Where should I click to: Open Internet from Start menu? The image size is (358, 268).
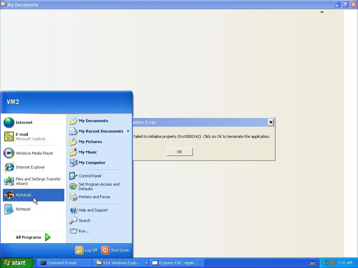[33, 122]
